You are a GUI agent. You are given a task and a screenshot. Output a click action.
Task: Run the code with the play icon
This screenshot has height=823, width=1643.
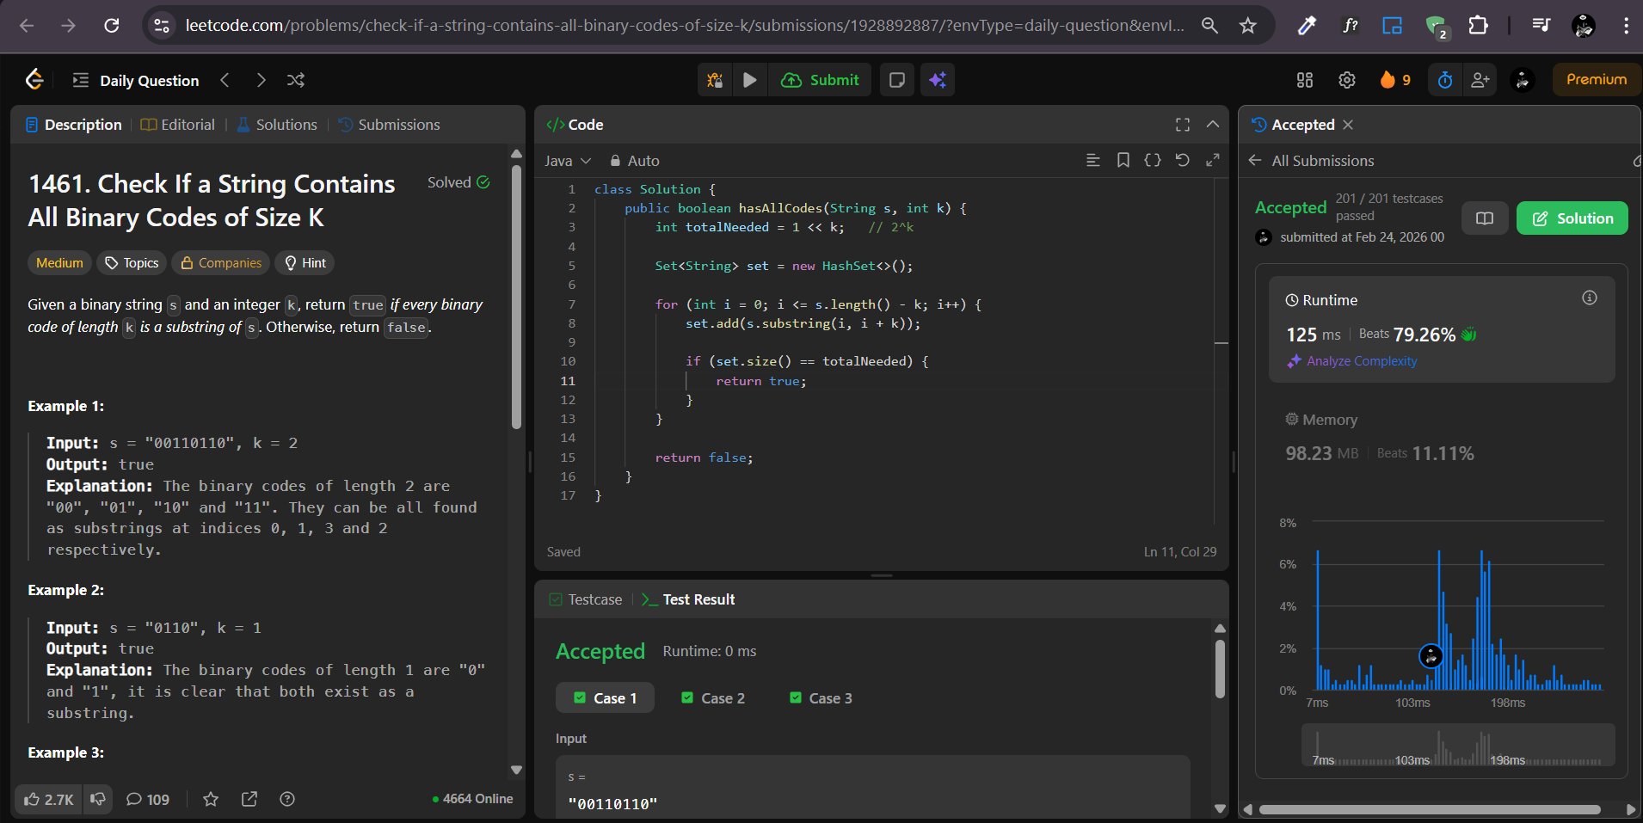tap(749, 80)
